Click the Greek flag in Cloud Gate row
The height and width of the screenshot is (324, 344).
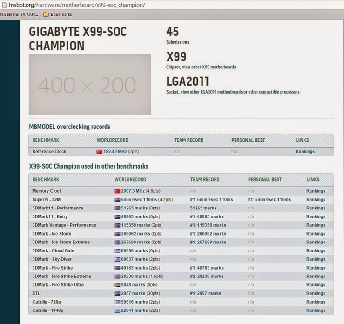coord(117,251)
